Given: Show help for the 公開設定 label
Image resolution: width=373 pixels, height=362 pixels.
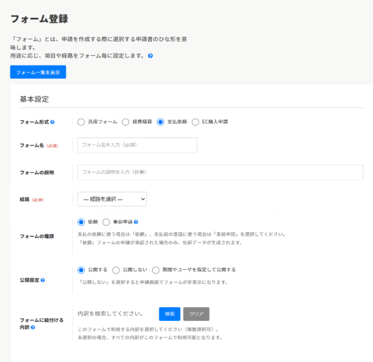Looking at the screenshot, I should tap(43, 280).
